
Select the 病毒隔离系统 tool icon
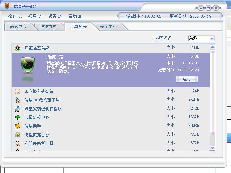(x=18, y=48)
